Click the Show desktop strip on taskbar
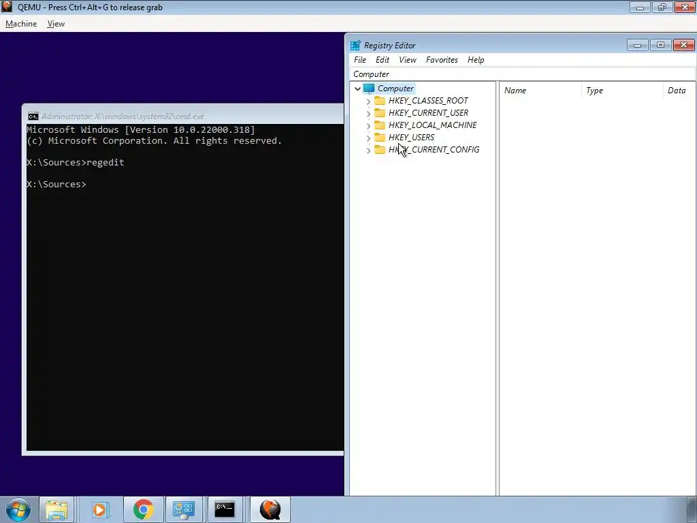The height and width of the screenshot is (523, 697). pyautogui.click(x=692, y=509)
